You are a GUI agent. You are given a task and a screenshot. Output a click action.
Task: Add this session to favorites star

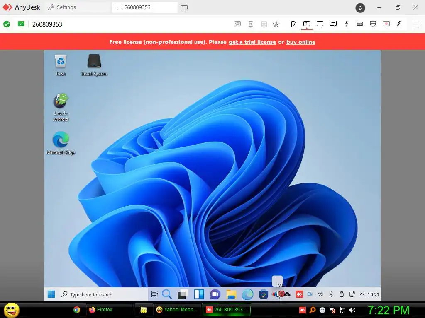[276, 24]
